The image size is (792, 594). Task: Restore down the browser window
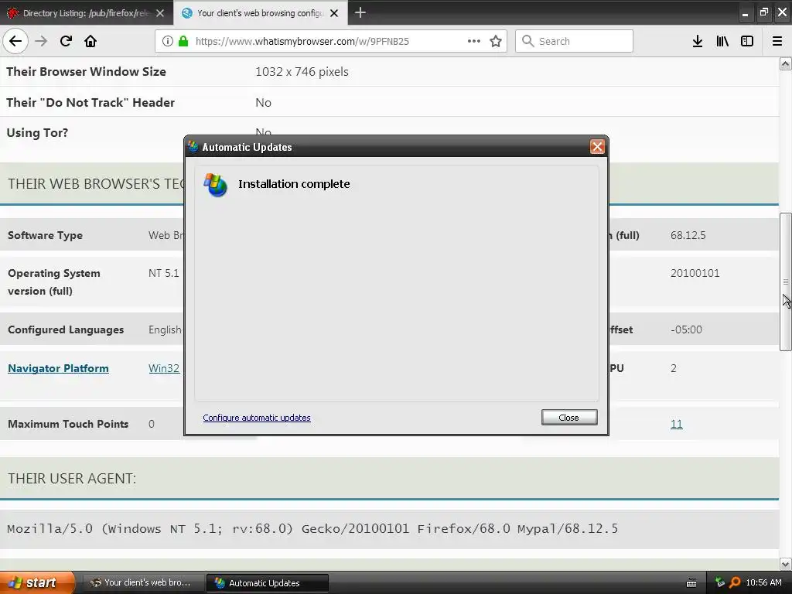point(763,12)
